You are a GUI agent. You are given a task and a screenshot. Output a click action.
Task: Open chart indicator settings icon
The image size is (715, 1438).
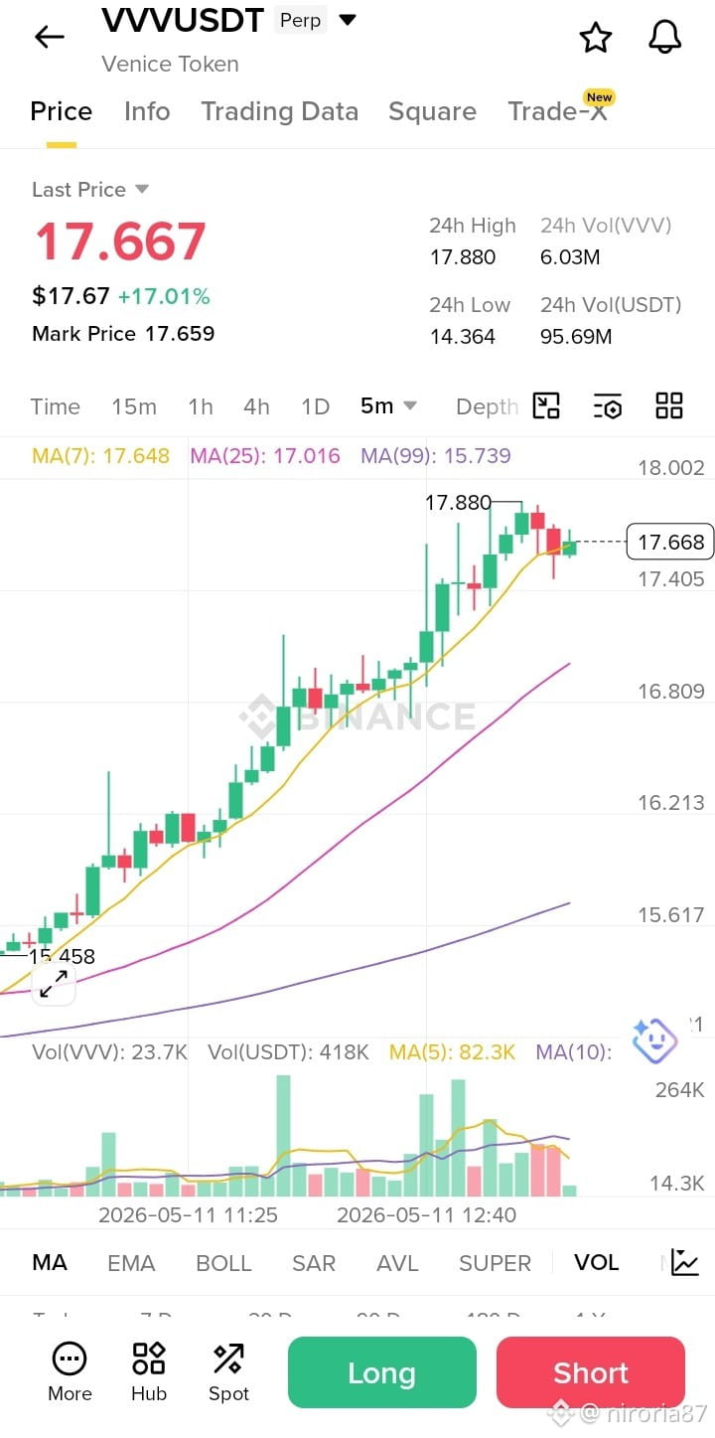608,405
